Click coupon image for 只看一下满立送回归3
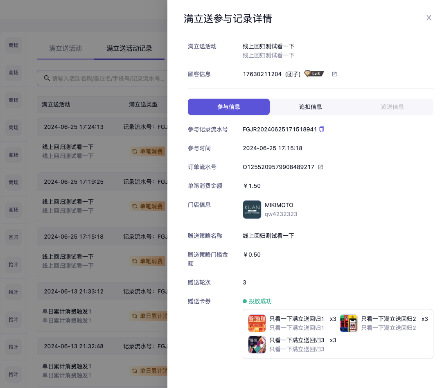 click(257, 345)
